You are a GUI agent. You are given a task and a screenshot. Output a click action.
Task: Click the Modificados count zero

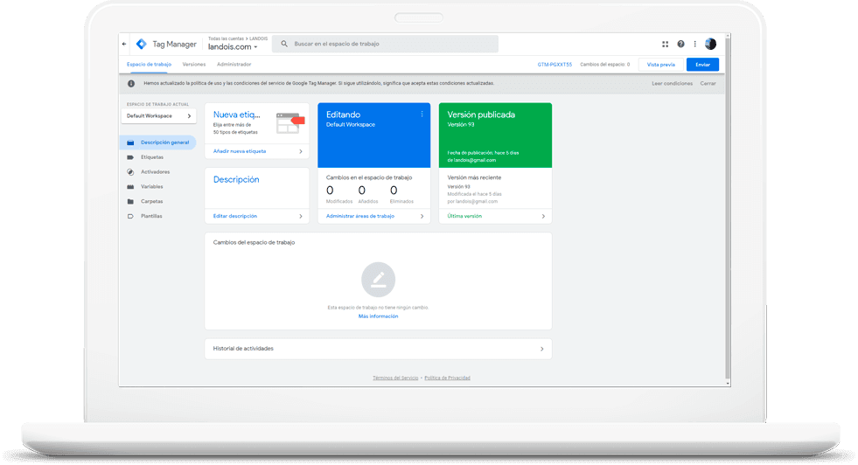(x=330, y=191)
